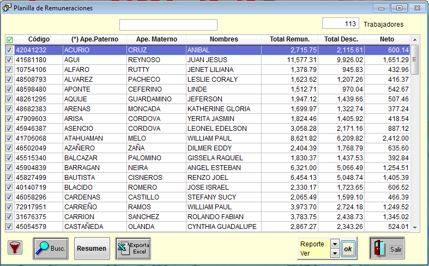Screen dimensions: 429x266
Task: Expand the Ver dropdown arrow
Action: click(334, 253)
